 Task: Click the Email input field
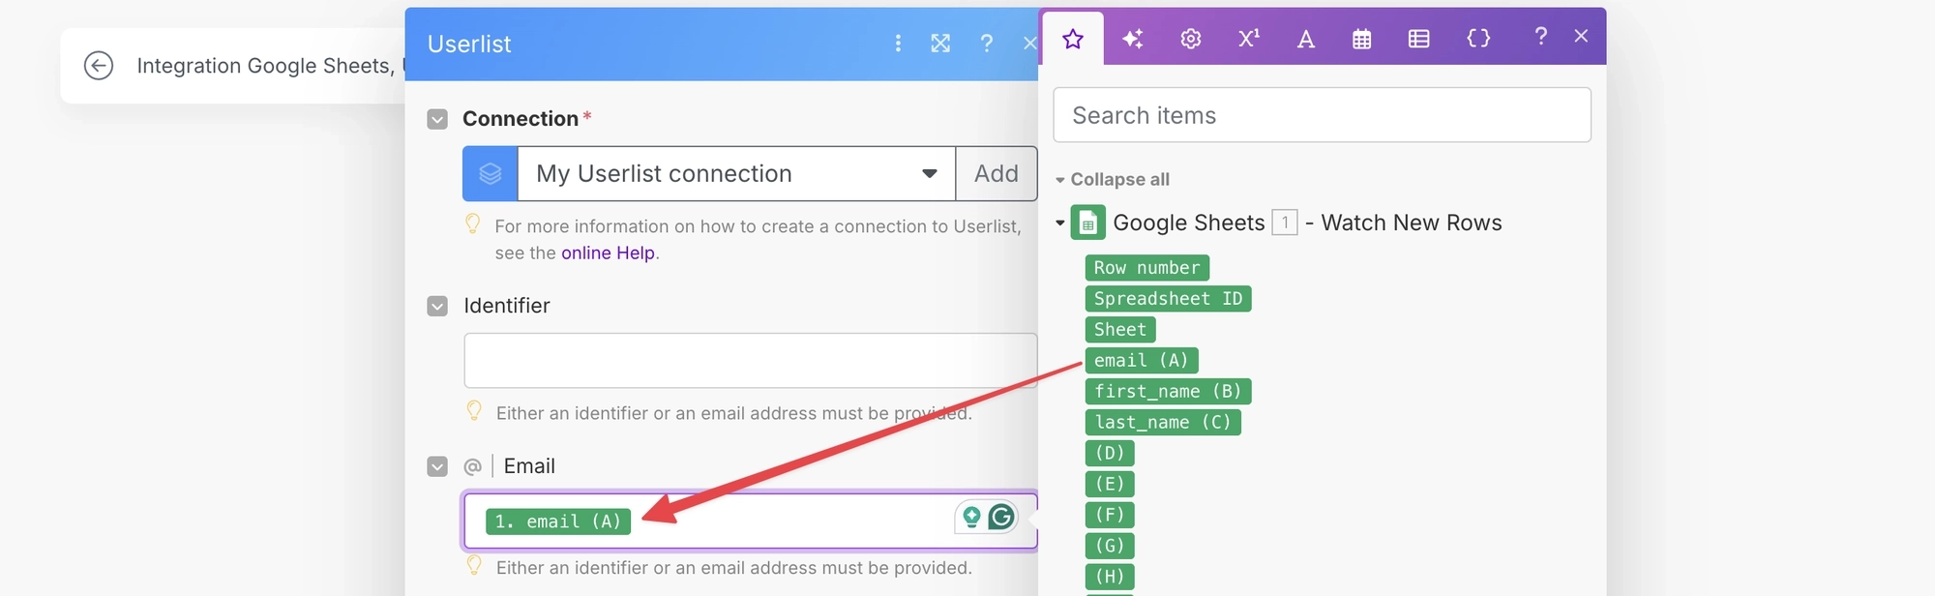(751, 521)
